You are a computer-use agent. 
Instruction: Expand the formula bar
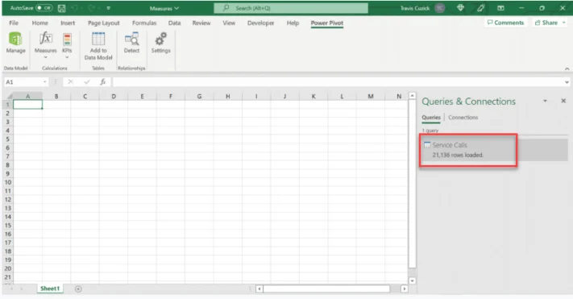coord(567,82)
